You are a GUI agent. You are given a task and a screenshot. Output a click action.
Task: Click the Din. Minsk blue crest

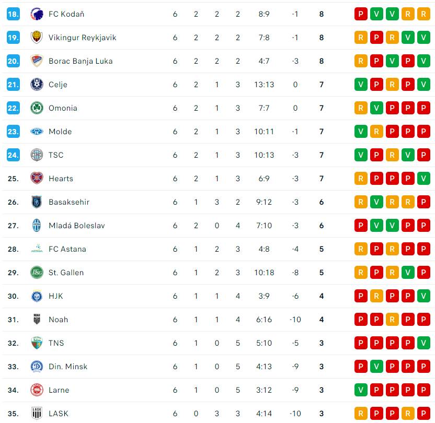pos(37,367)
